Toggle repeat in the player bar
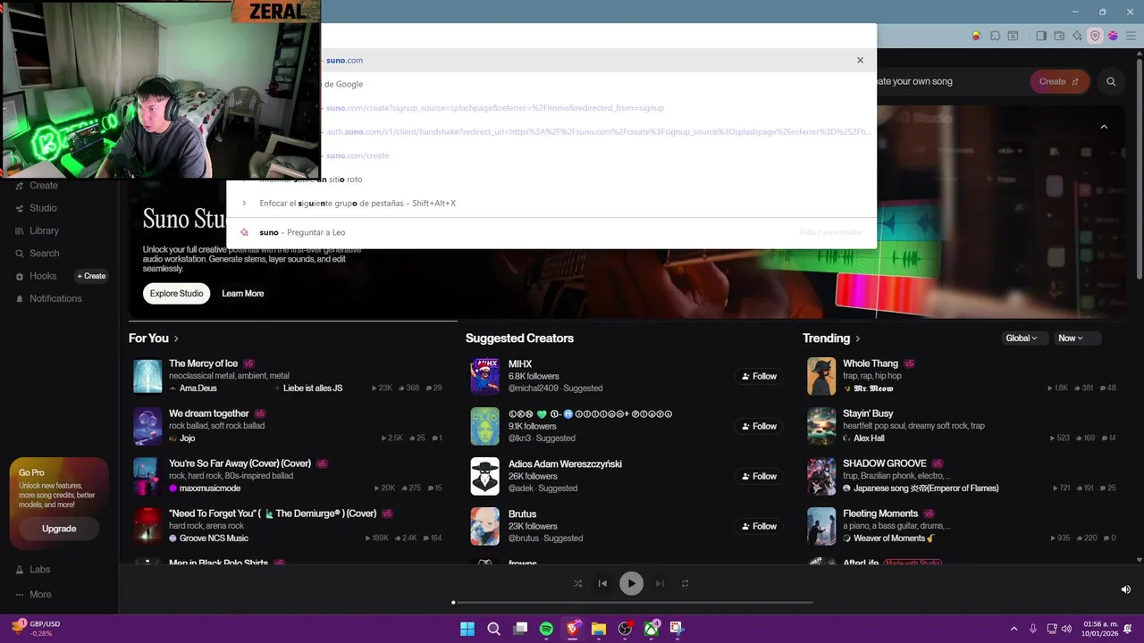The image size is (1144, 643). coord(686,583)
